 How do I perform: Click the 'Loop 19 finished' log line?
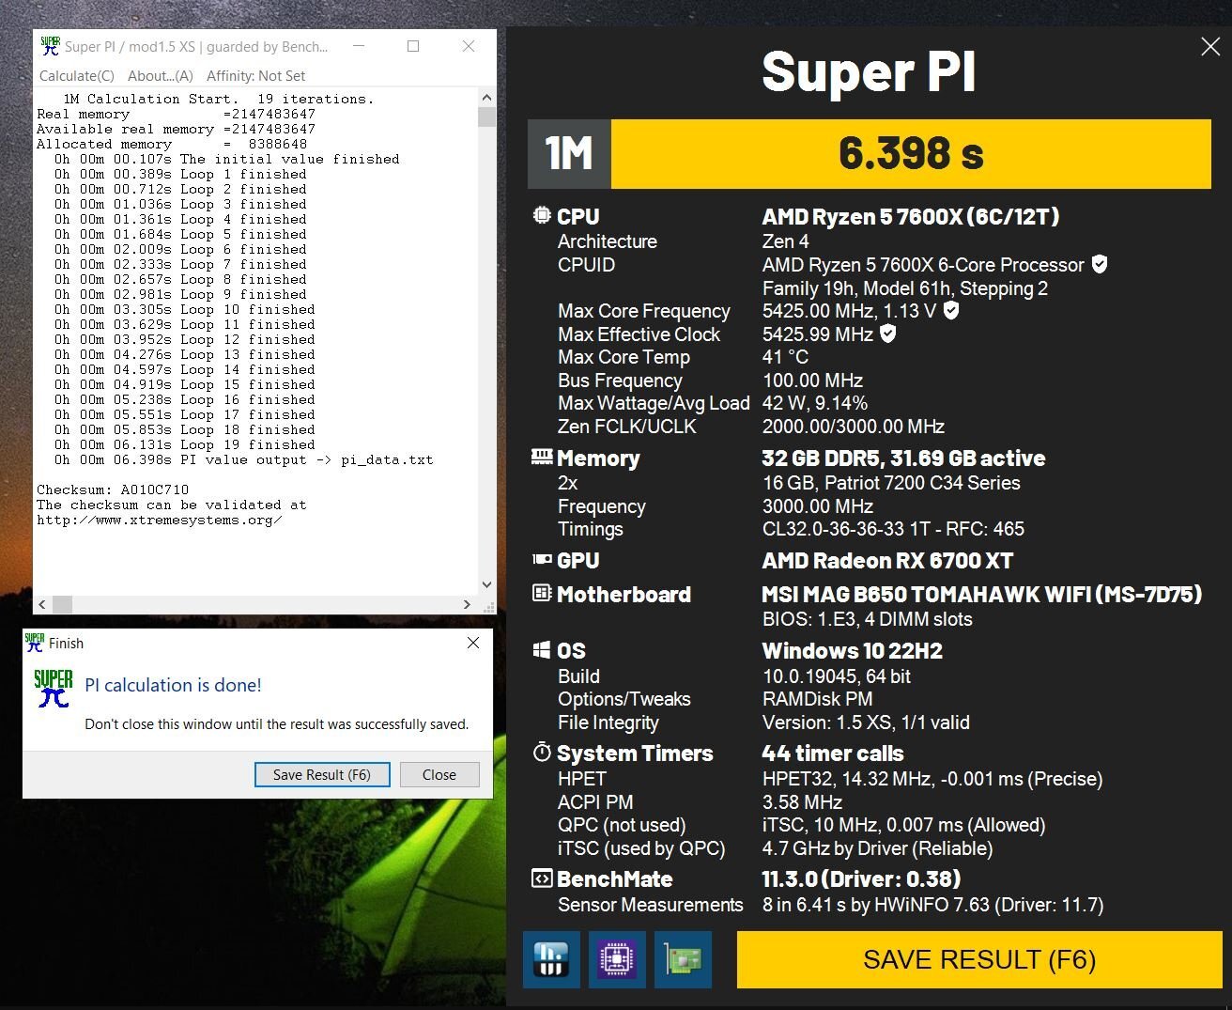(185, 444)
